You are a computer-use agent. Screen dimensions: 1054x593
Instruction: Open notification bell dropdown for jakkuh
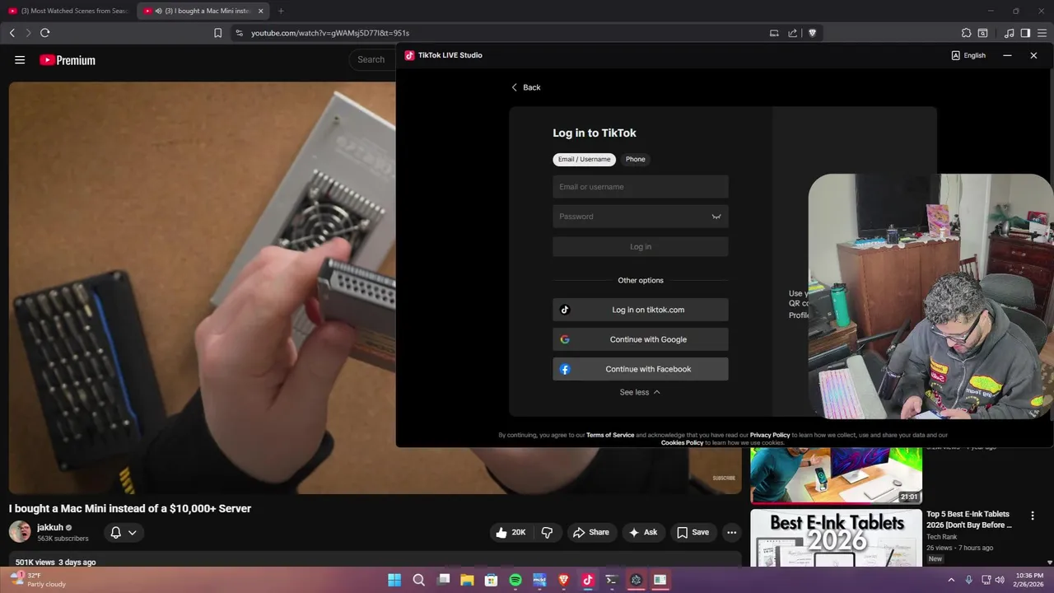pos(124,532)
